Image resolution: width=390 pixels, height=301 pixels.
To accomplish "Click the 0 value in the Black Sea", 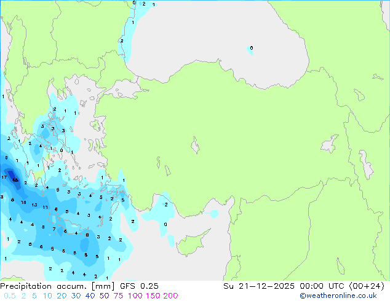I will 252,48.
